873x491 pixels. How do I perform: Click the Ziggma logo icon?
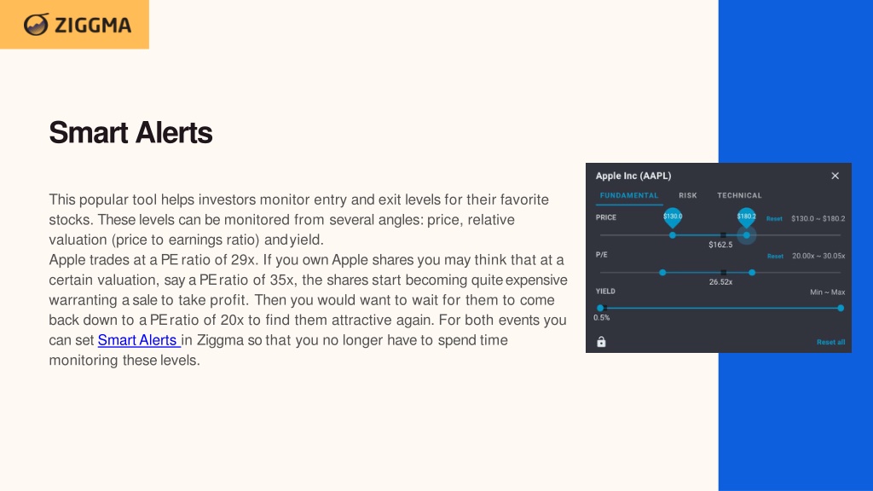(x=36, y=25)
